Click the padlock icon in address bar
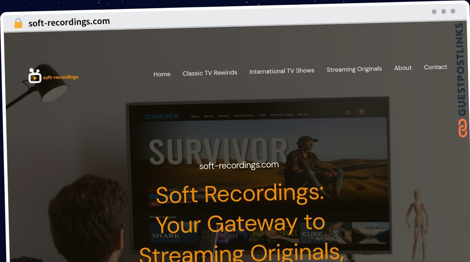Viewport: 470px width, 262px height. [18, 23]
